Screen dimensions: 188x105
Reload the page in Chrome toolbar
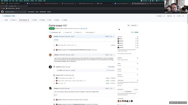6,6
